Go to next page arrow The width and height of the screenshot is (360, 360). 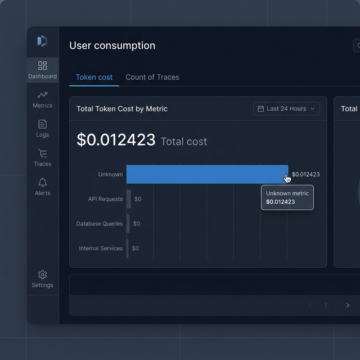click(x=348, y=305)
